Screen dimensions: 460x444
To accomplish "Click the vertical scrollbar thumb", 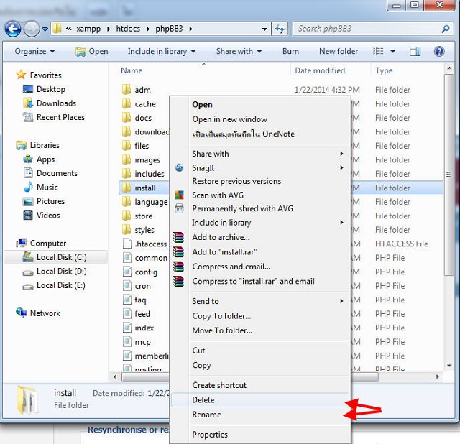I will (x=448, y=175).
